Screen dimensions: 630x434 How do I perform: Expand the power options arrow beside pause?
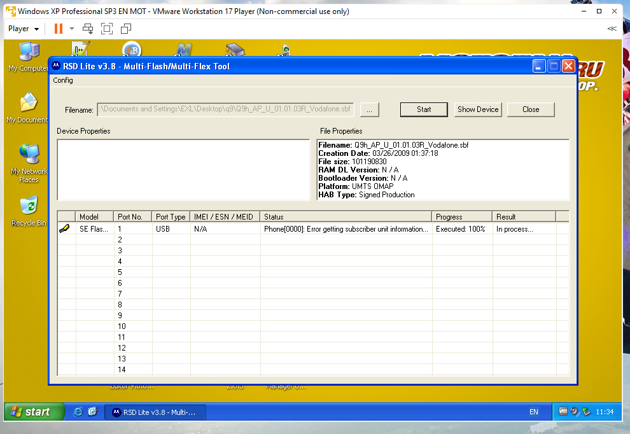coord(72,29)
